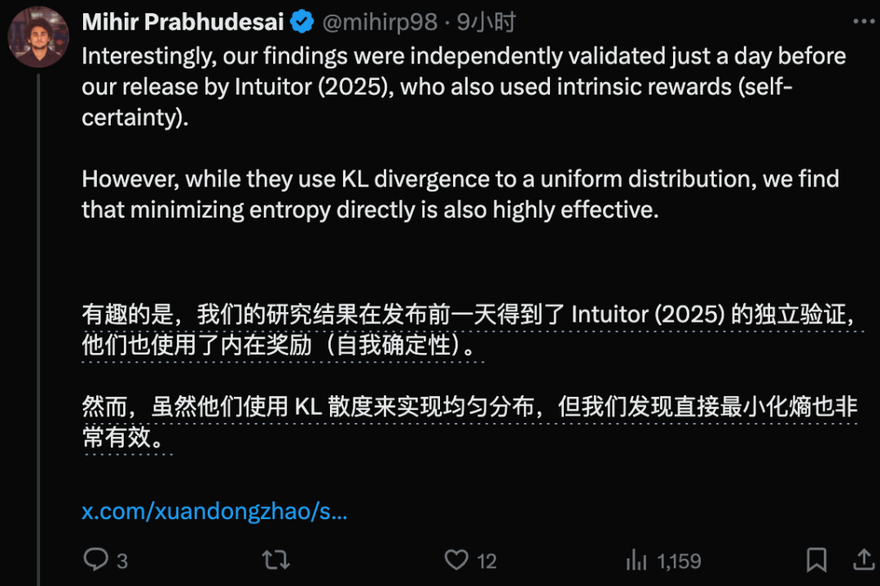Click the English paragraph starting 'Interestingly, our findings'
The width and height of the screenshot is (880, 586).
464,86
